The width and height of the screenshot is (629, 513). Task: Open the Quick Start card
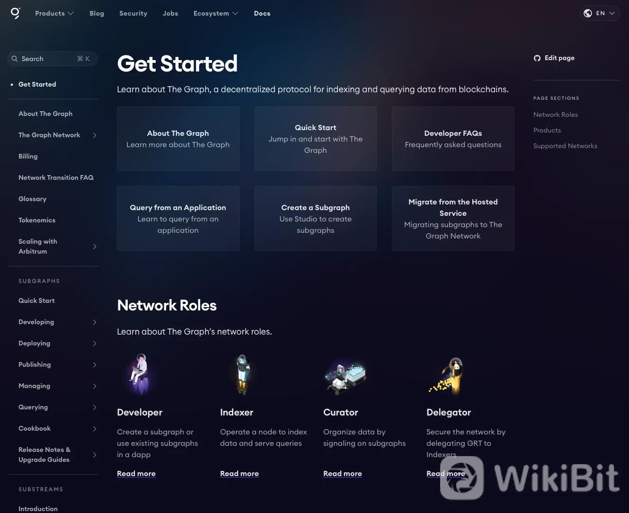[316, 139]
